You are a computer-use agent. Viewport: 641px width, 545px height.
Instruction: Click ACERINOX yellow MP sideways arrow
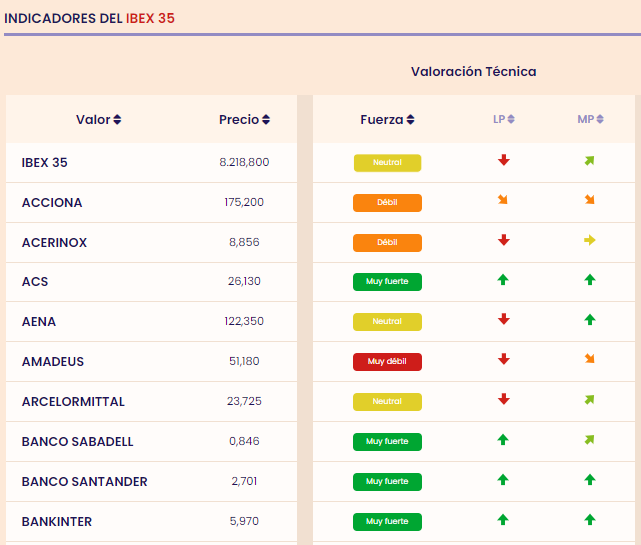click(x=590, y=241)
